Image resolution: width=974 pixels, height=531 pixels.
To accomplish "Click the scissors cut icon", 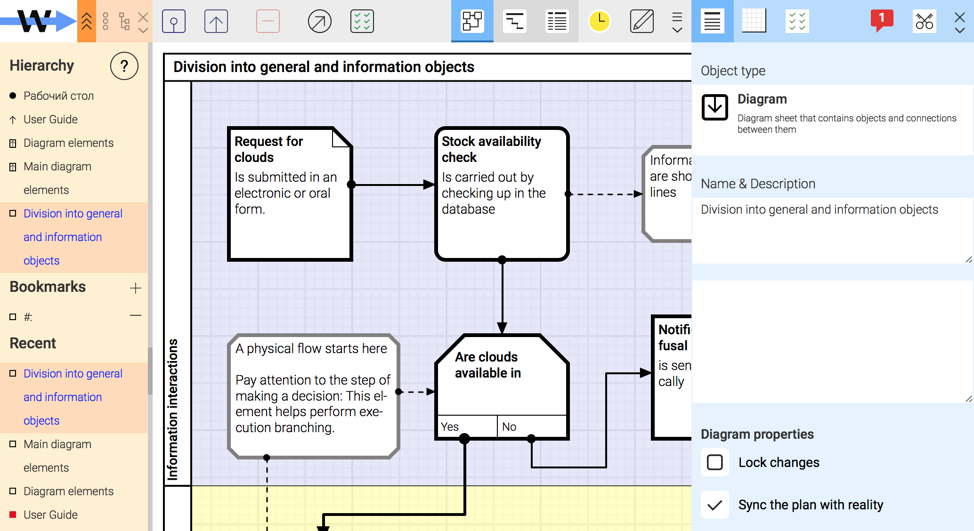I will pos(924,21).
